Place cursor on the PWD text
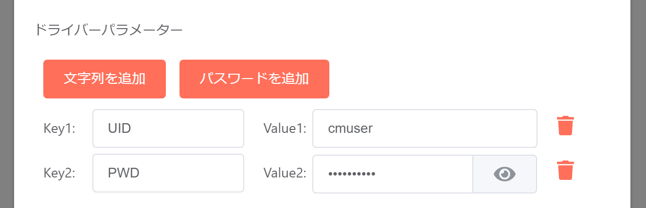The width and height of the screenshot is (646, 208). 124,173
